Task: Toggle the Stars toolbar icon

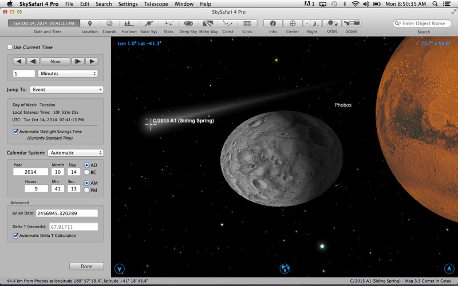Action: pos(168,23)
